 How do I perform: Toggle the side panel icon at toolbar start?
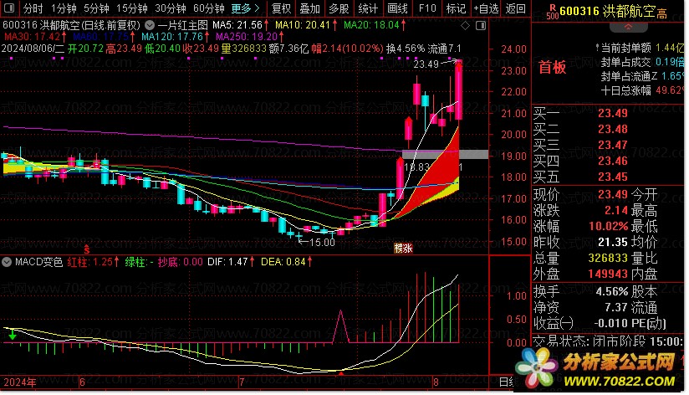tap(9, 8)
